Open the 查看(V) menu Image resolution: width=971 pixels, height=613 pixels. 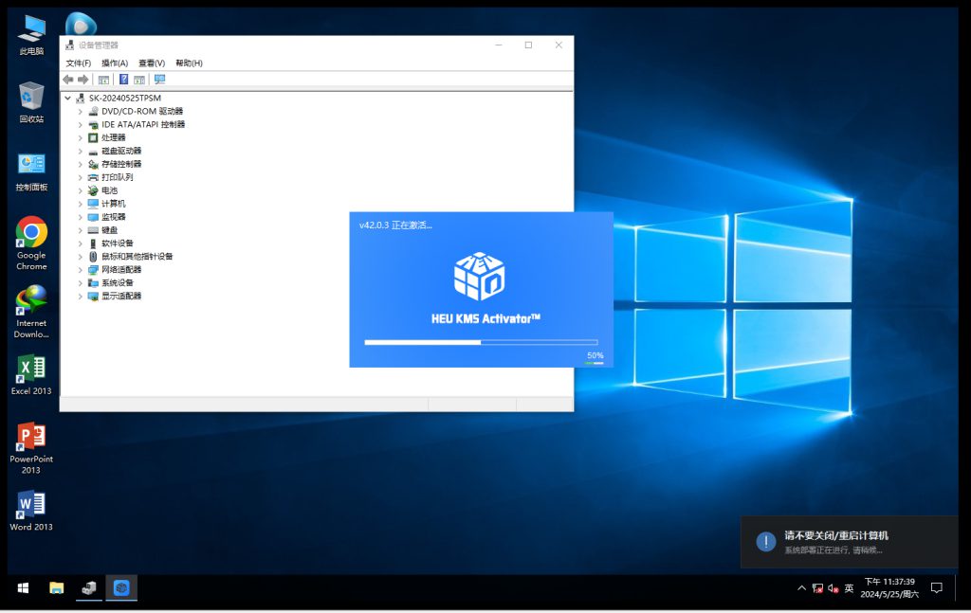coord(152,63)
